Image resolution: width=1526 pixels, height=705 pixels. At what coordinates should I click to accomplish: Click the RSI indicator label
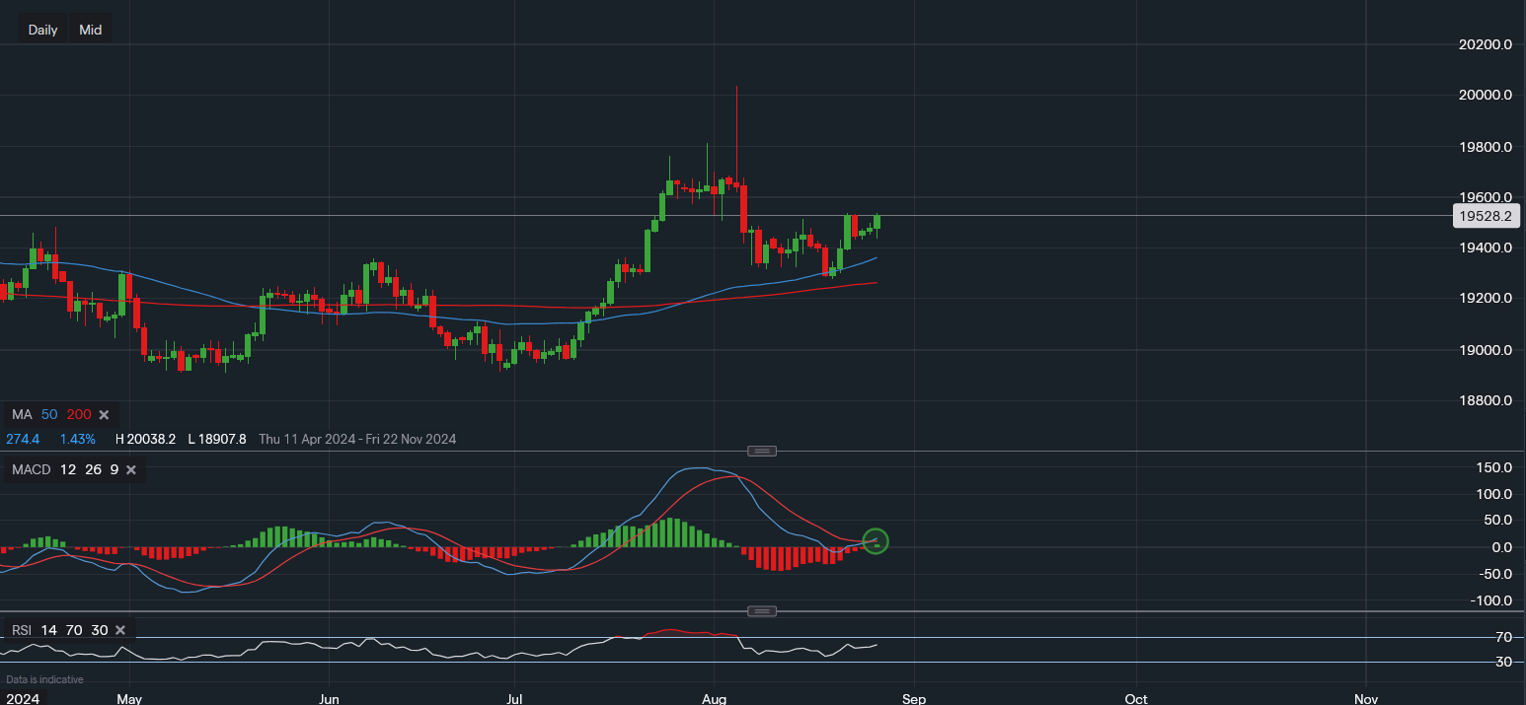click(x=23, y=630)
